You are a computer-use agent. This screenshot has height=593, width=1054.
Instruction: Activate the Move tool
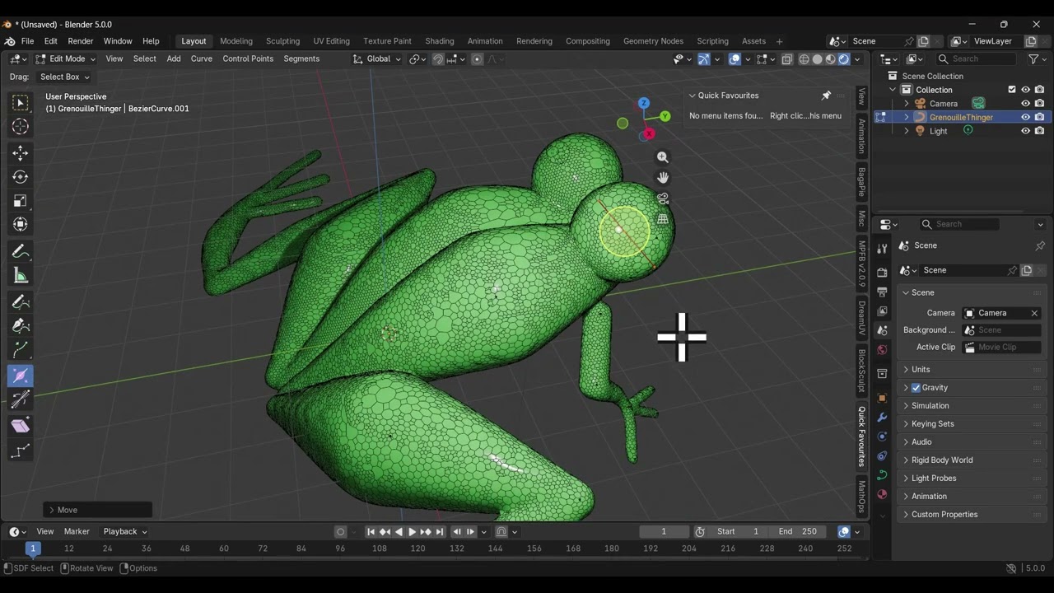(21, 153)
